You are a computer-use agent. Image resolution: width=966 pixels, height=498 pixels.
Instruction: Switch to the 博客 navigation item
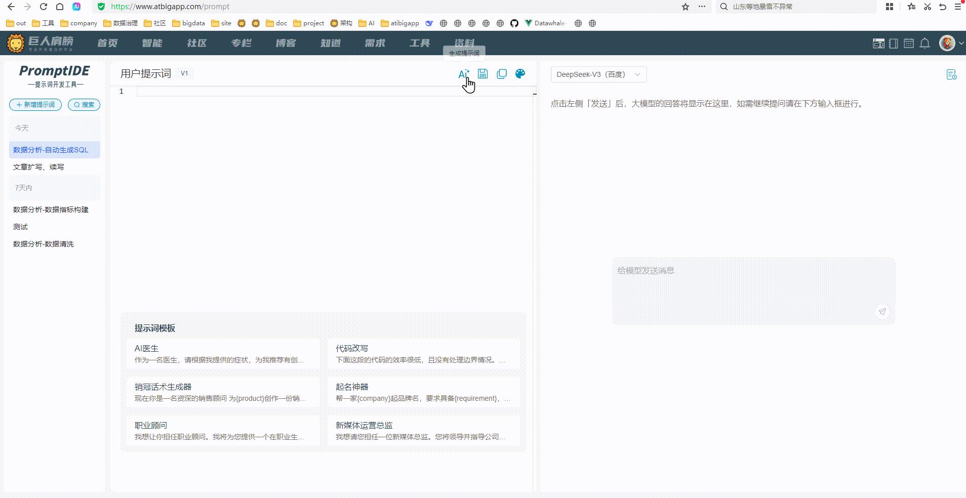(285, 43)
